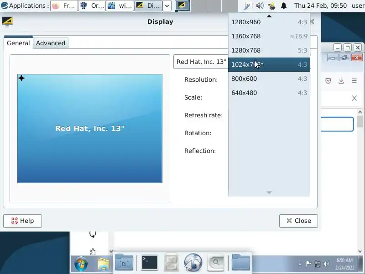The width and height of the screenshot is (365, 274).
Task: Click the network tray icon in Windows taskbar
Action: point(318,264)
